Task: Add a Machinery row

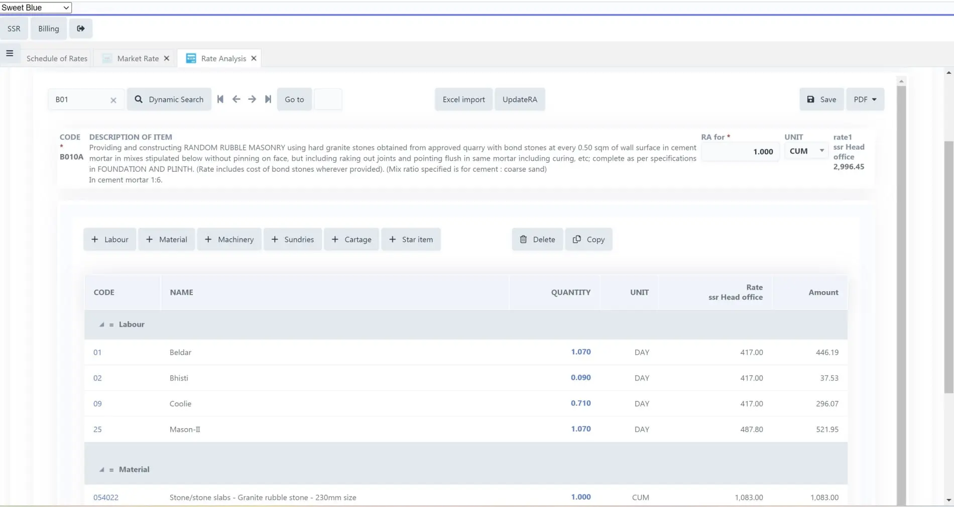Action: [229, 239]
